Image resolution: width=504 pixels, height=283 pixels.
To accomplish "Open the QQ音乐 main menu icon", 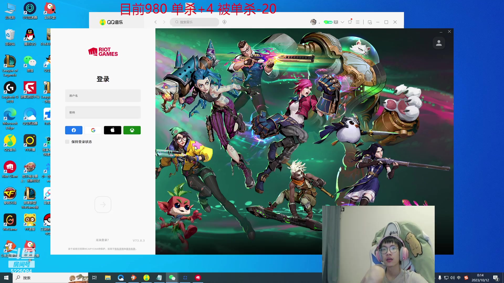I will 358,22.
